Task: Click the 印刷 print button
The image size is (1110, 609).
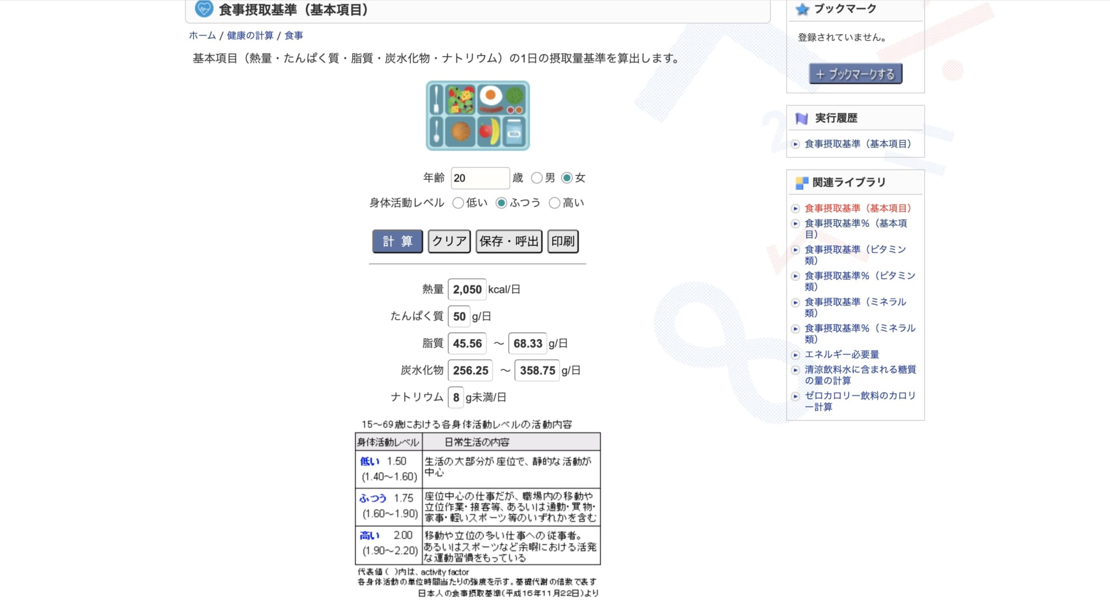Action: pos(562,241)
